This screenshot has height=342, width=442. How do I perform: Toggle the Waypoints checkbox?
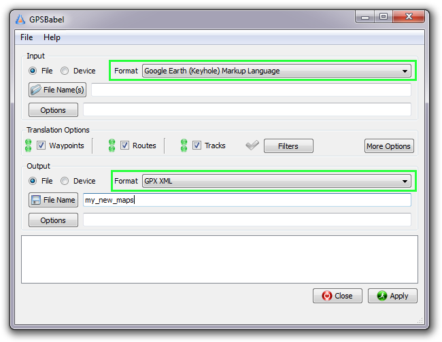[41, 146]
